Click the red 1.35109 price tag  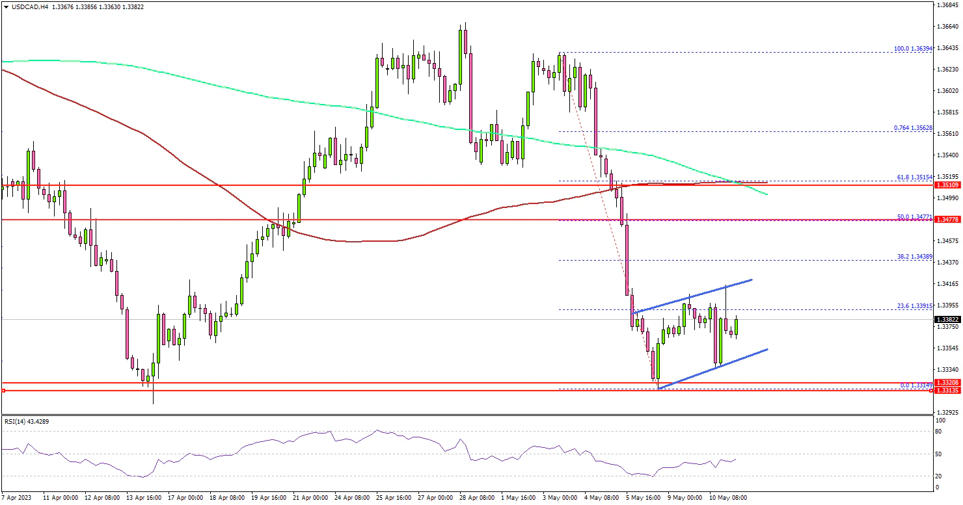pyautogui.click(x=947, y=185)
